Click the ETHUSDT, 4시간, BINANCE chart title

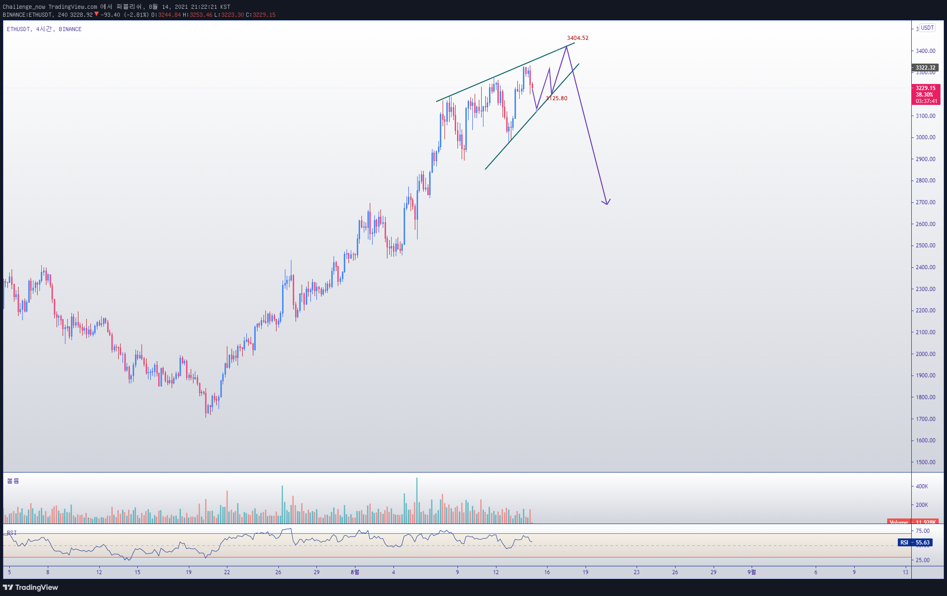pyautogui.click(x=44, y=29)
